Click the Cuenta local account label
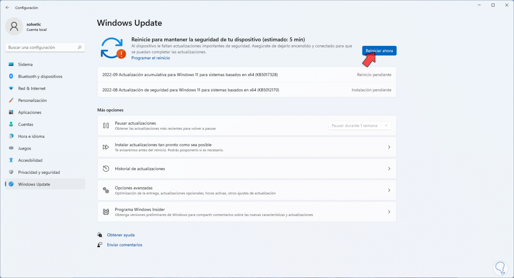Image resolution: width=514 pixels, height=278 pixels. (36, 30)
